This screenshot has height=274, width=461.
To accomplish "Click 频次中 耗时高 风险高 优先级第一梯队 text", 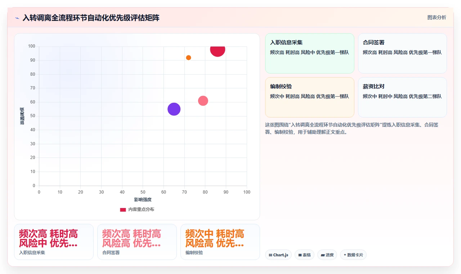I will tap(310, 96).
